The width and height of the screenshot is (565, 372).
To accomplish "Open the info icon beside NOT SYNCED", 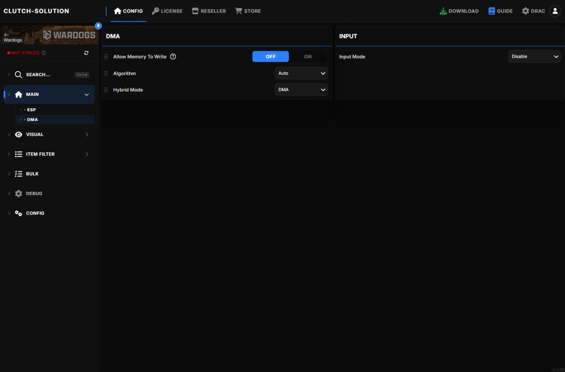I will tap(44, 53).
